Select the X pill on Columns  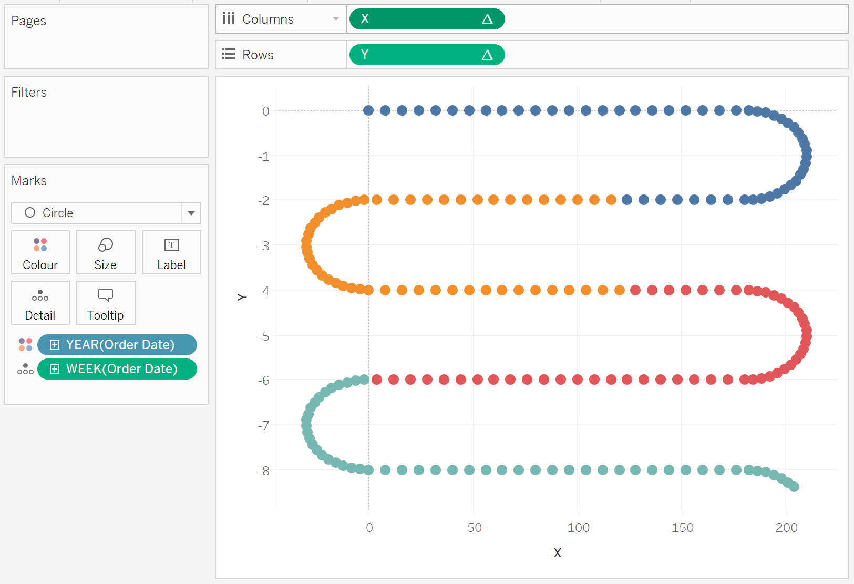(x=427, y=19)
